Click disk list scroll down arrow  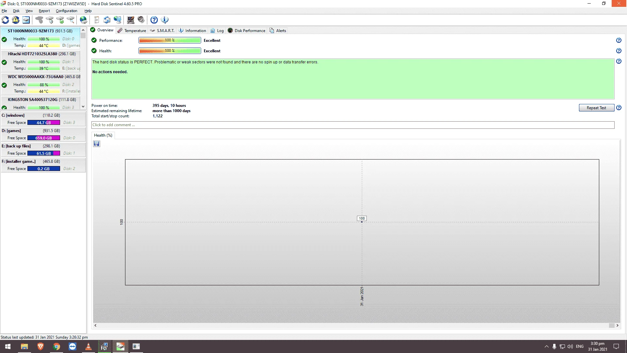(x=83, y=107)
